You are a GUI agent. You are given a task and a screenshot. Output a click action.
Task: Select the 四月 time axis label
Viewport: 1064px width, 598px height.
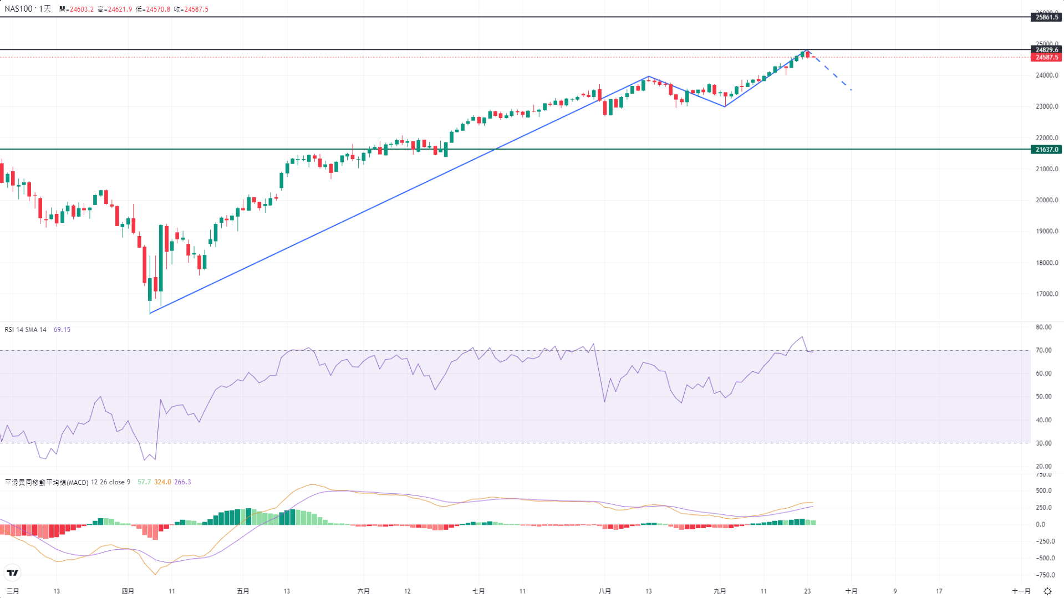pyautogui.click(x=128, y=591)
